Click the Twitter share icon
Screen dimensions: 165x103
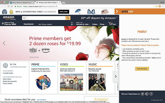[x=143, y=94]
